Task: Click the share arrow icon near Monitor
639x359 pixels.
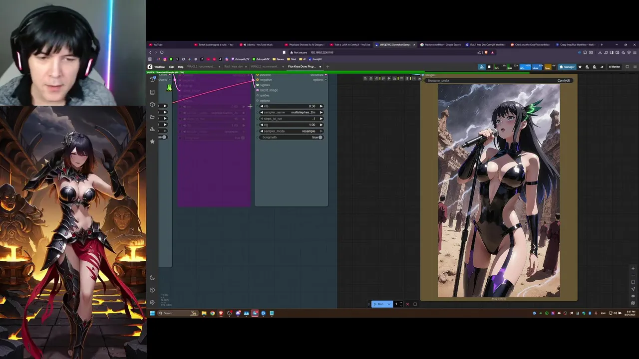Action: tap(602, 67)
